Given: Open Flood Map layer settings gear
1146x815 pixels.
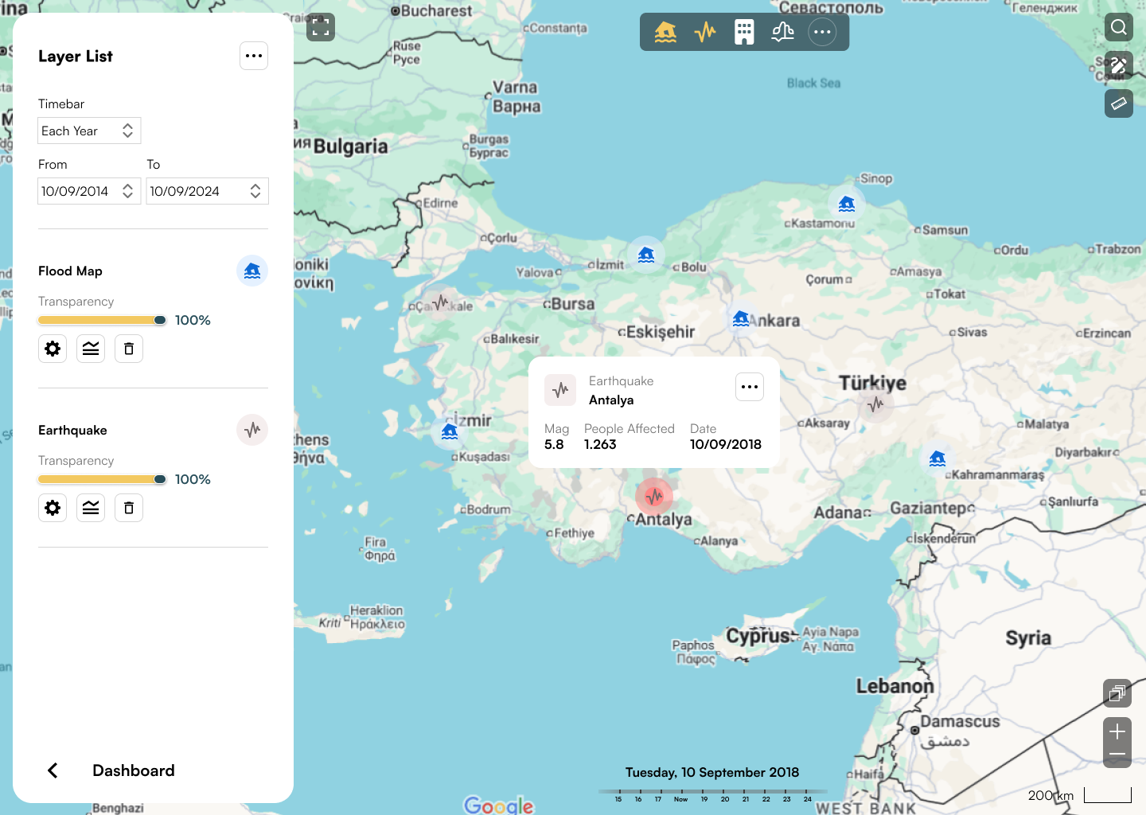Looking at the screenshot, I should tap(53, 349).
